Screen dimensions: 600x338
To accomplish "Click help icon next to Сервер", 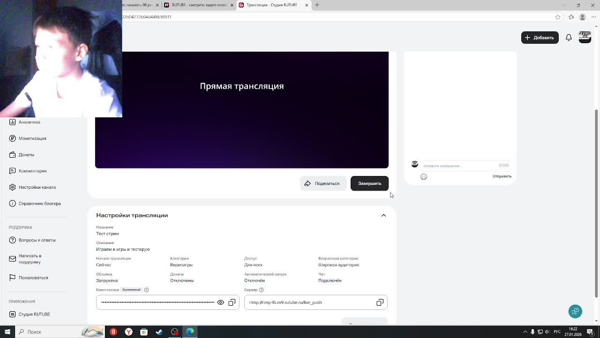I will click(261, 290).
